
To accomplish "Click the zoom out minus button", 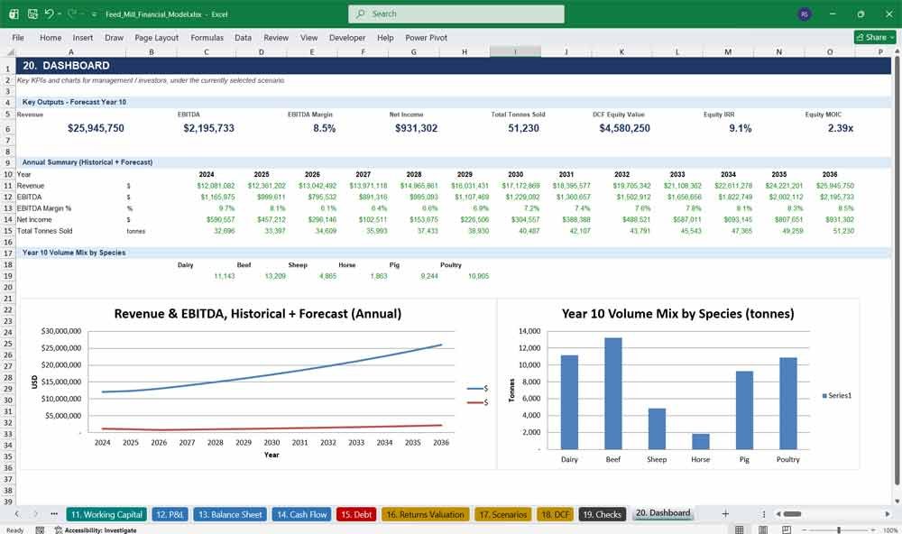I will [x=805, y=530].
